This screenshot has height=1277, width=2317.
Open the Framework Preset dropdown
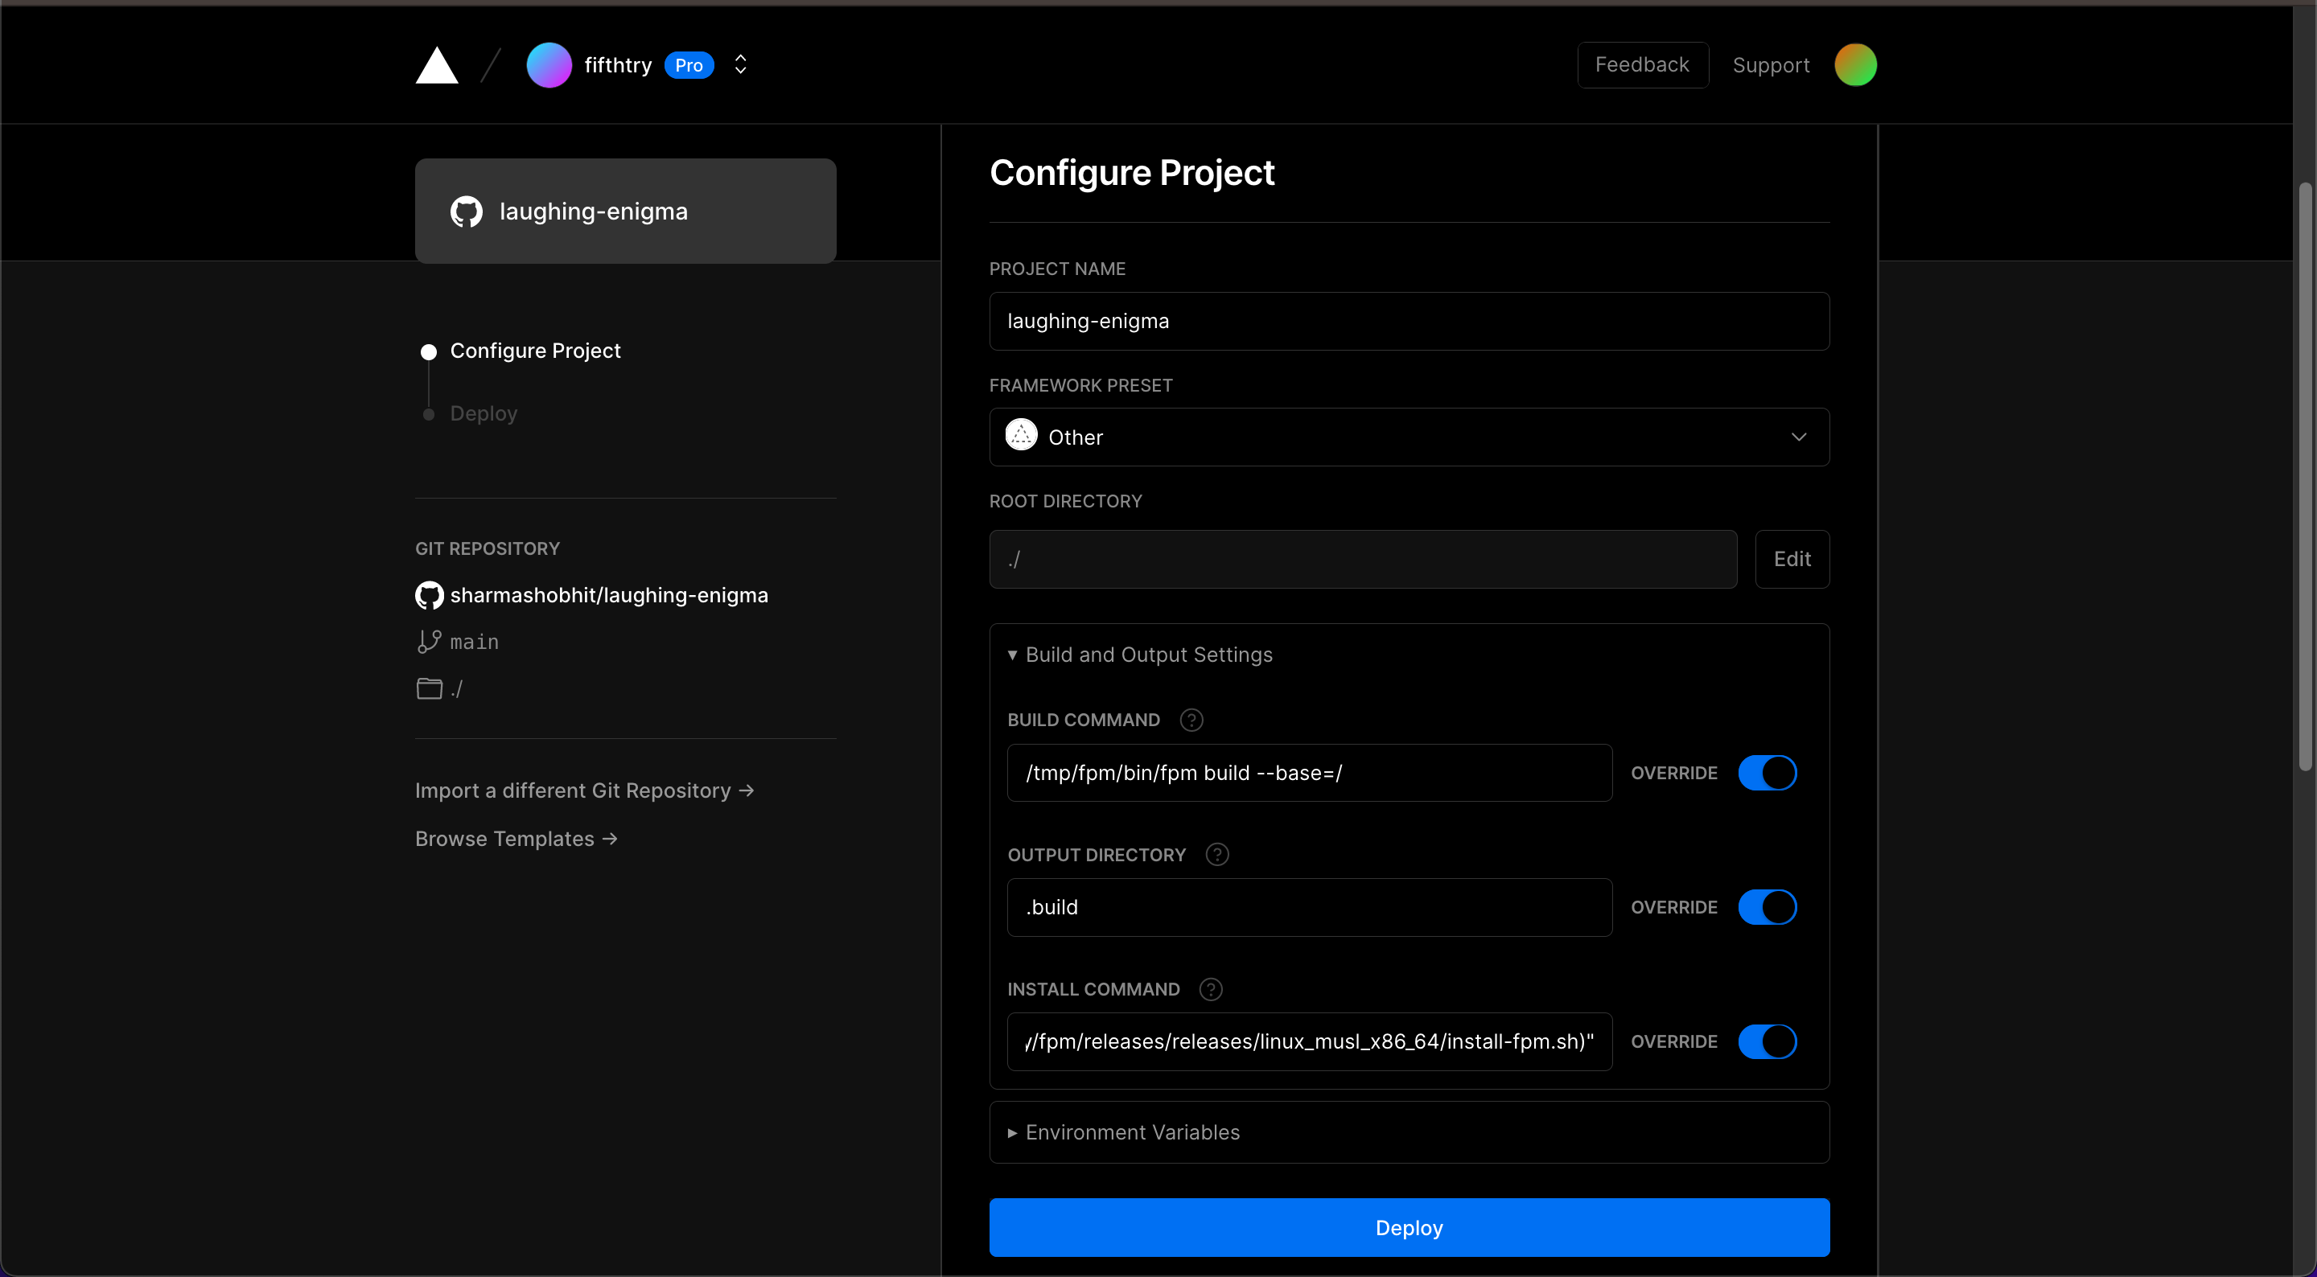point(1409,437)
